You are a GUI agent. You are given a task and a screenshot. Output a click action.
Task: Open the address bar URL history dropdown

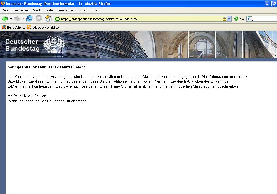tap(229, 19)
